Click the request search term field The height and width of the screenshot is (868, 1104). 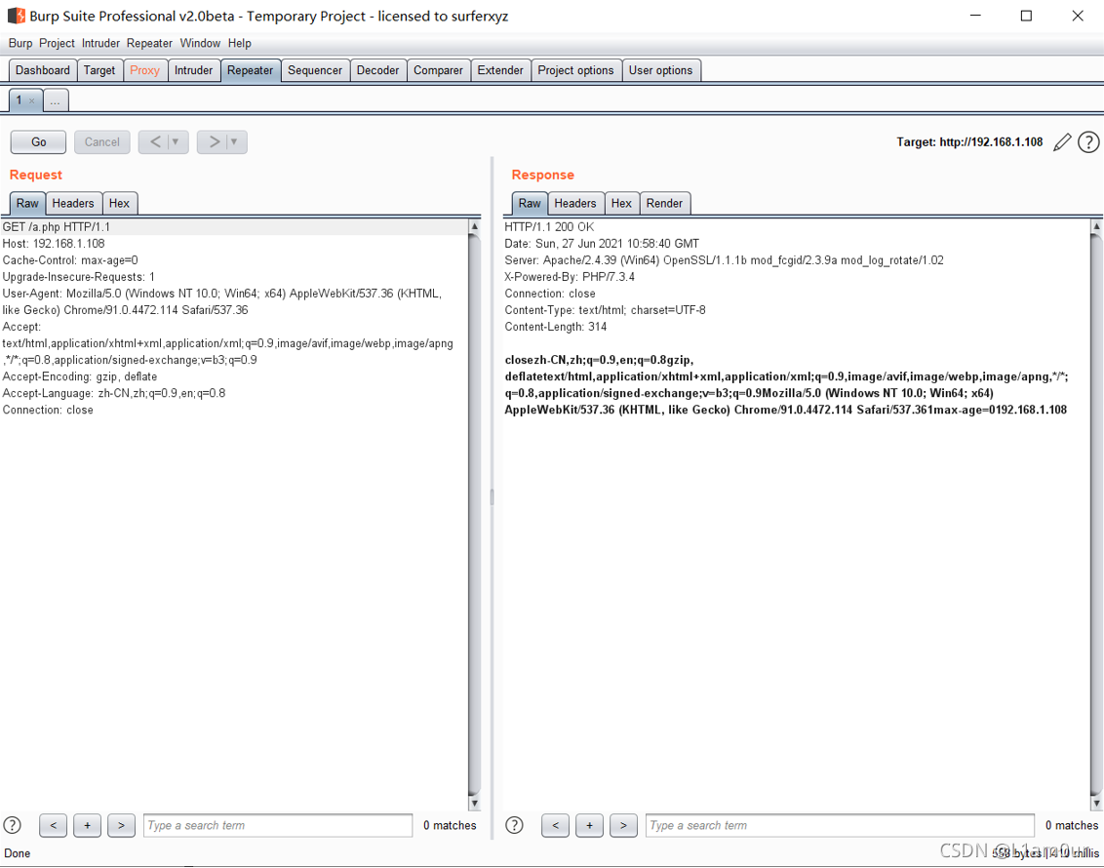[278, 825]
